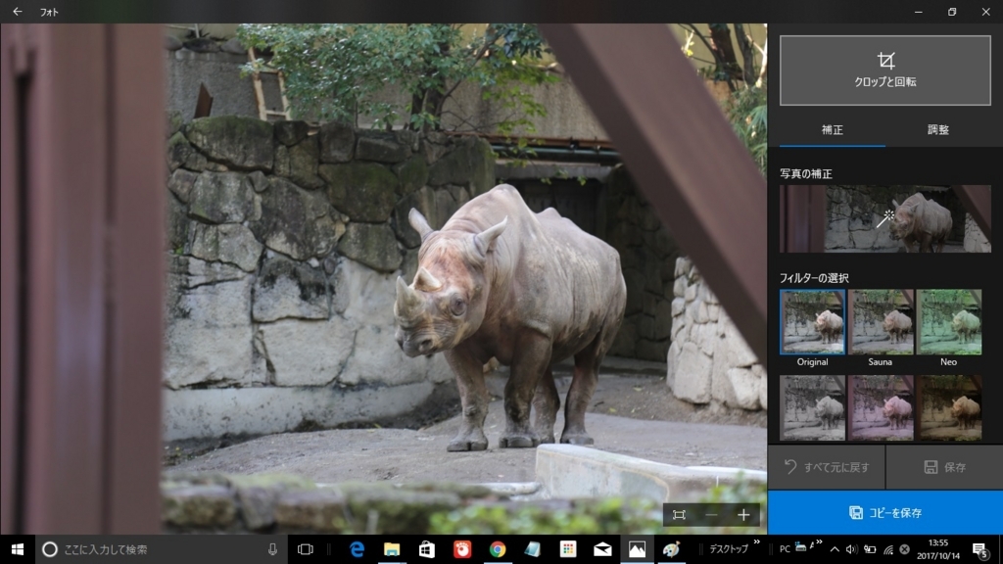The width and height of the screenshot is (1003, 564).
Task: Open the Windows Start menu
Action: [x=18, y=549]
